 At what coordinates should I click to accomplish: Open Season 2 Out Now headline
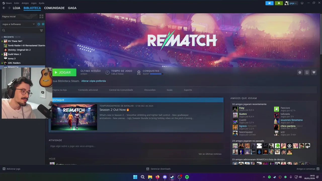coord(112,110)
